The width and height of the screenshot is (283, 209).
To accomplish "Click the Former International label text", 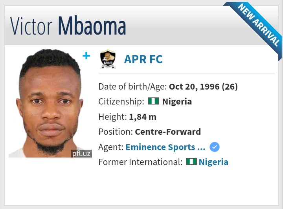I will [x=140, y=162].
